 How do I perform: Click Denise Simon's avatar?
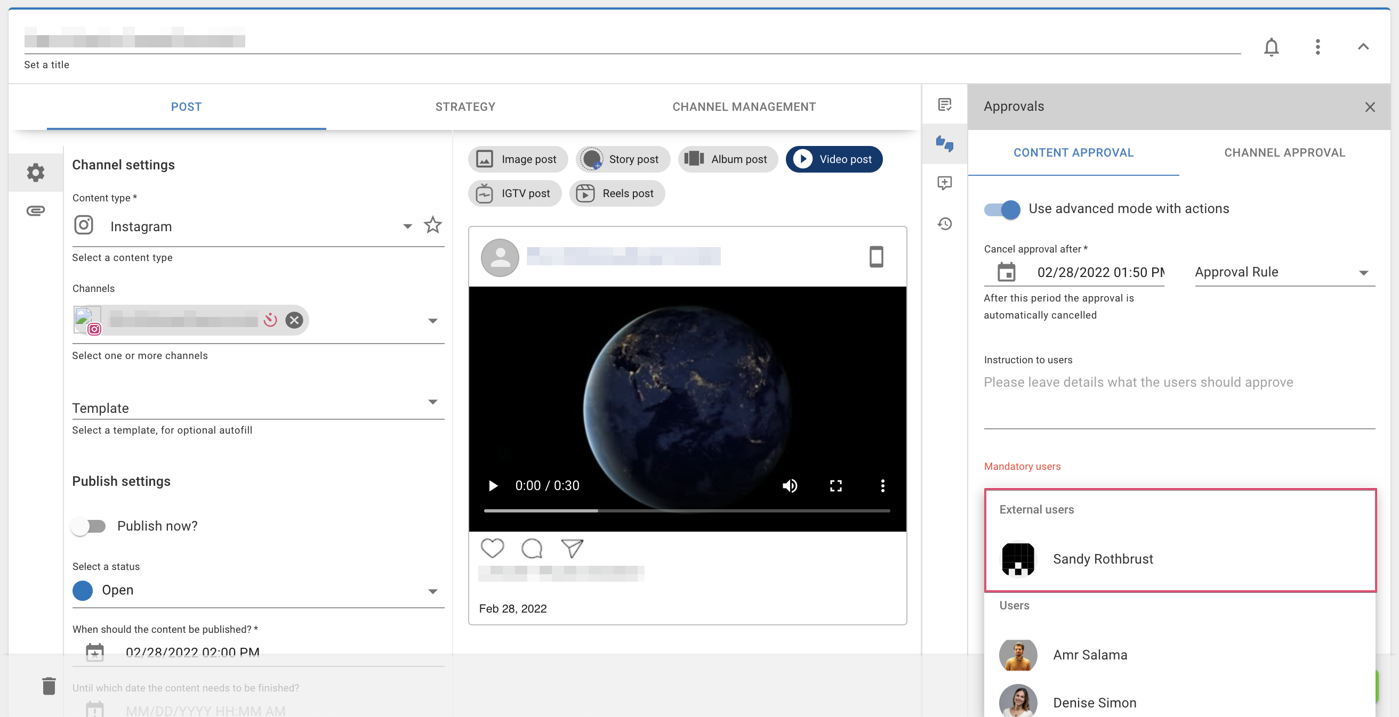(x=1018, y=701)
